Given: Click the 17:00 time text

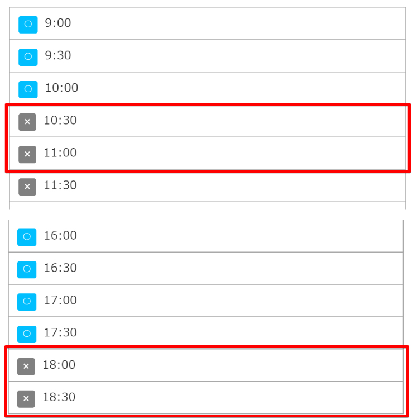Looking at the screenshot, I should [x=60, y=301].
